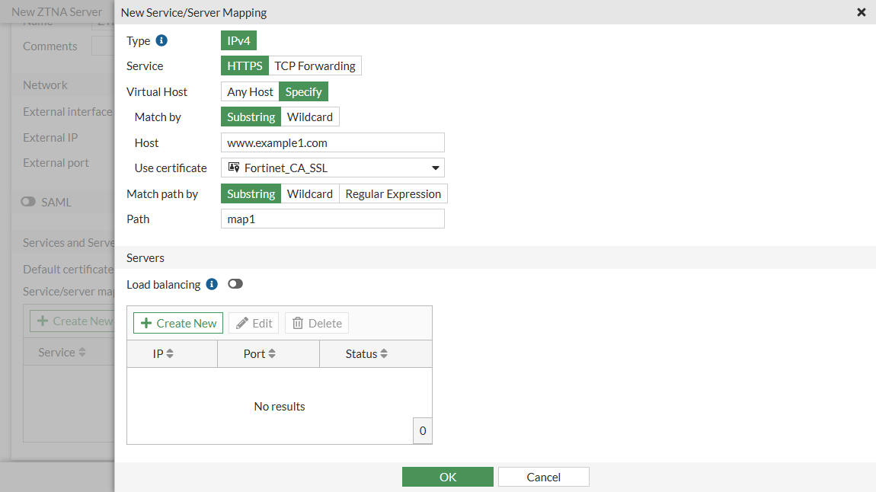Choose Wildcard for host Match by
The width and height of the screenshot is (876, 492).
click(310, 117)
